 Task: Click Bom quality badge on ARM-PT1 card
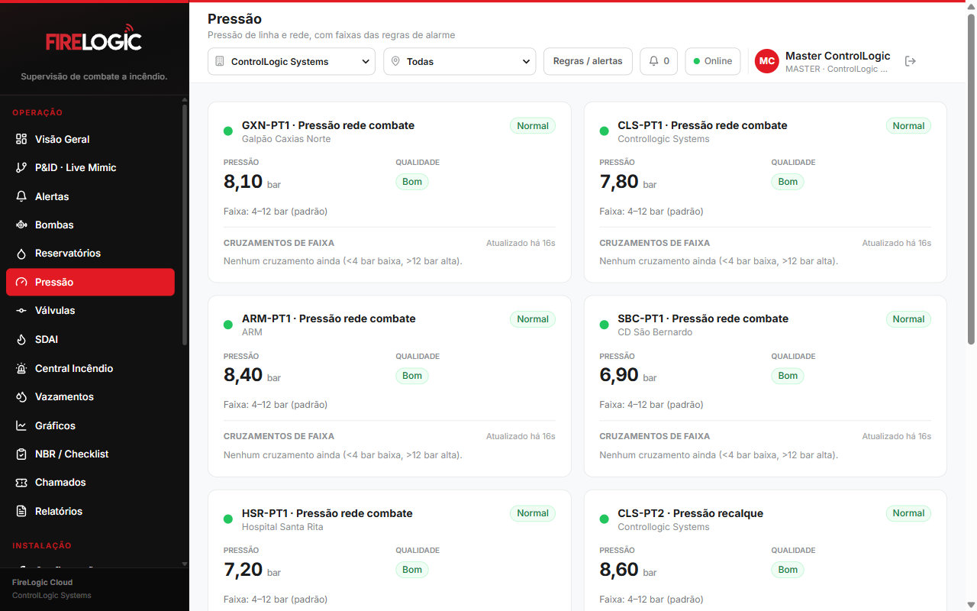pos(412,376)
